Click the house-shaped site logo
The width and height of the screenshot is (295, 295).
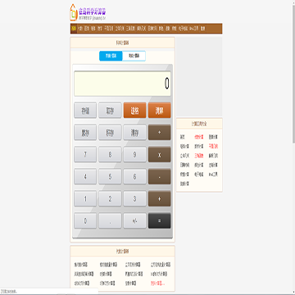pyautogui.click(x=74, y=12)
